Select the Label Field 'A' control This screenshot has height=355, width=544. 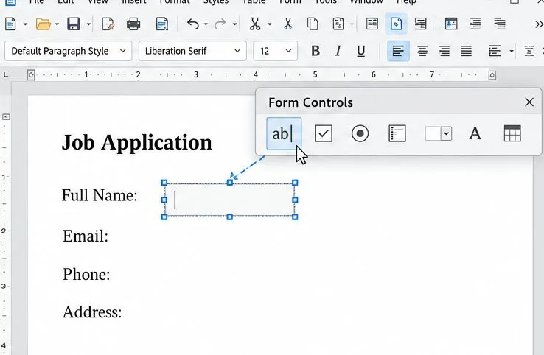click(x=475, y=133)
